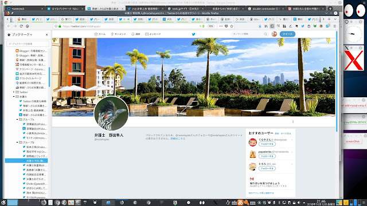Viewport: 367px width, 206px height.
Task: Save page to Pocket
Action: pos(227,26)
